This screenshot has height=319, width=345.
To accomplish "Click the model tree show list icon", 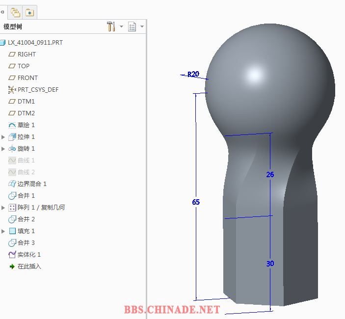I will [x=132, y=27].
